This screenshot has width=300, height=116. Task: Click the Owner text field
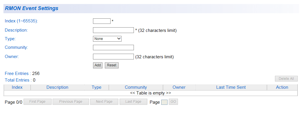[113, 57]
